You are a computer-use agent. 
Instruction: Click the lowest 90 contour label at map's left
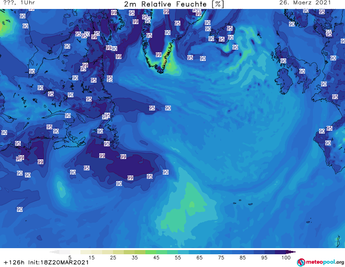point(20,209)
